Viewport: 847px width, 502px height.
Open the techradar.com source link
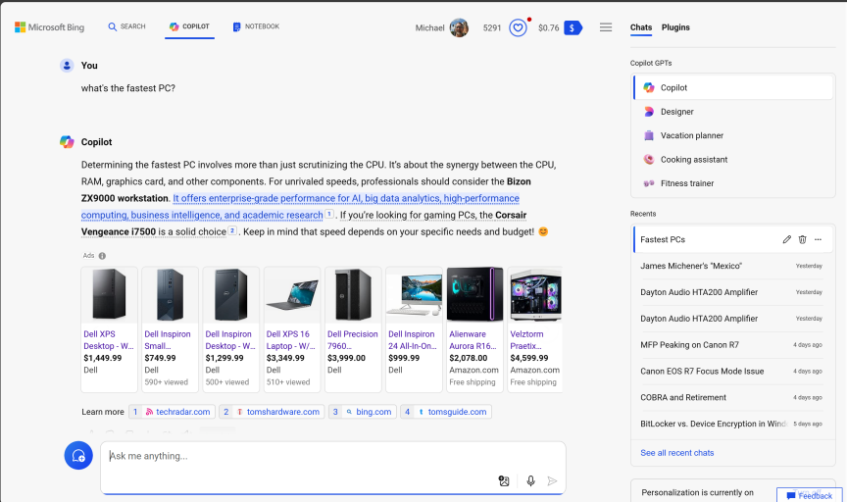point(177,412)
